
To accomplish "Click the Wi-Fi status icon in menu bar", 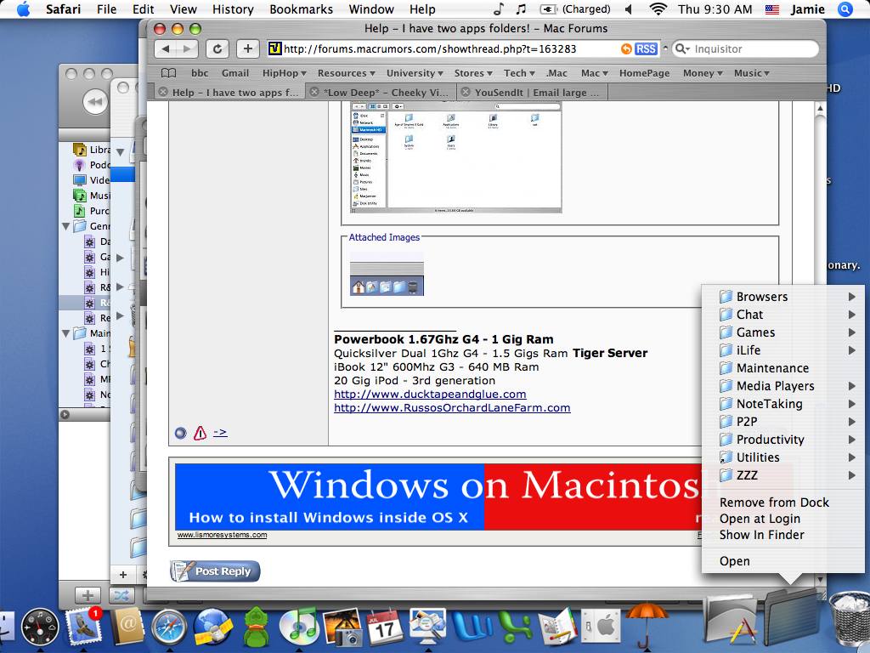I will point(658,9).
